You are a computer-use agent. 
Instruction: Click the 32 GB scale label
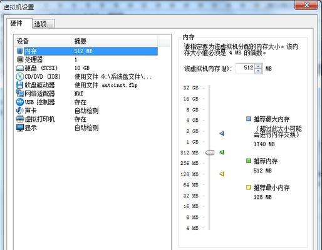click(190, 87)
